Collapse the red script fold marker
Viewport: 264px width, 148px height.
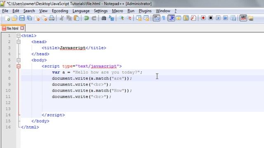19,66
